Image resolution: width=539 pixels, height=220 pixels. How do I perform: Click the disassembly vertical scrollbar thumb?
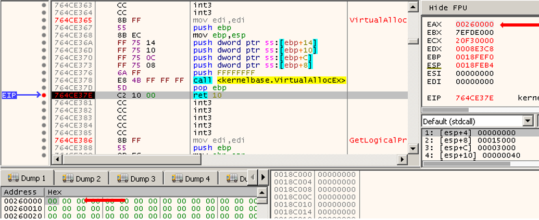(x=413, y=41)
